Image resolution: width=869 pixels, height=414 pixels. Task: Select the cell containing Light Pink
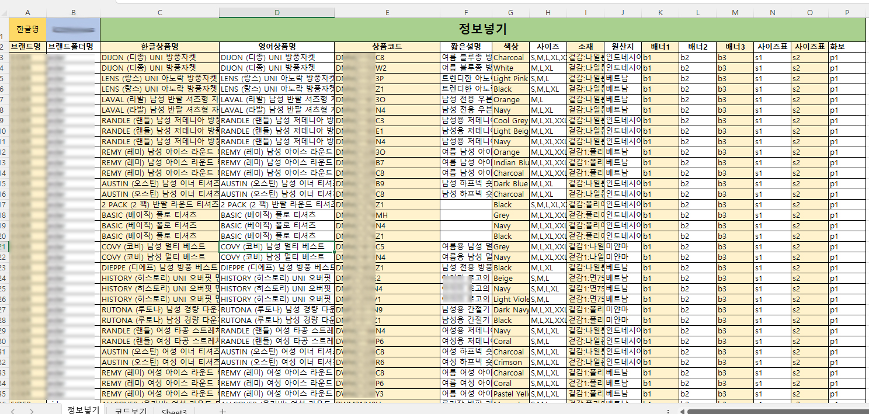(x=510, y=79)
